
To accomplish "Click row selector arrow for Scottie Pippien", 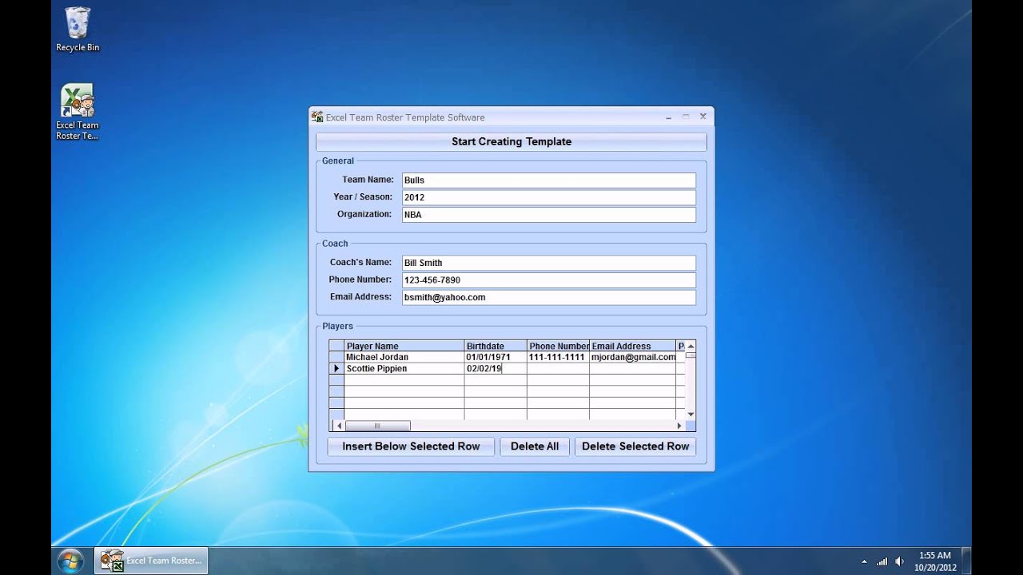I will (x=336, y=368).
